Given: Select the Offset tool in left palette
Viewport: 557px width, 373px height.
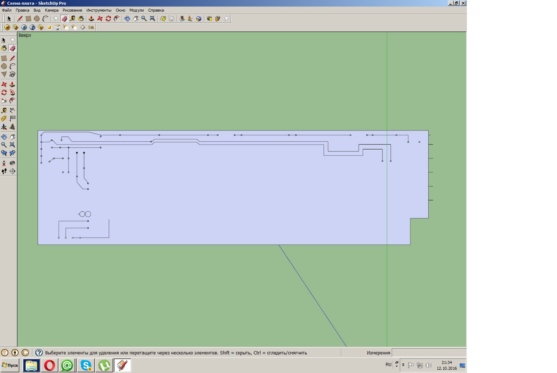Looking at the screenshot, I should coord(13,101).
